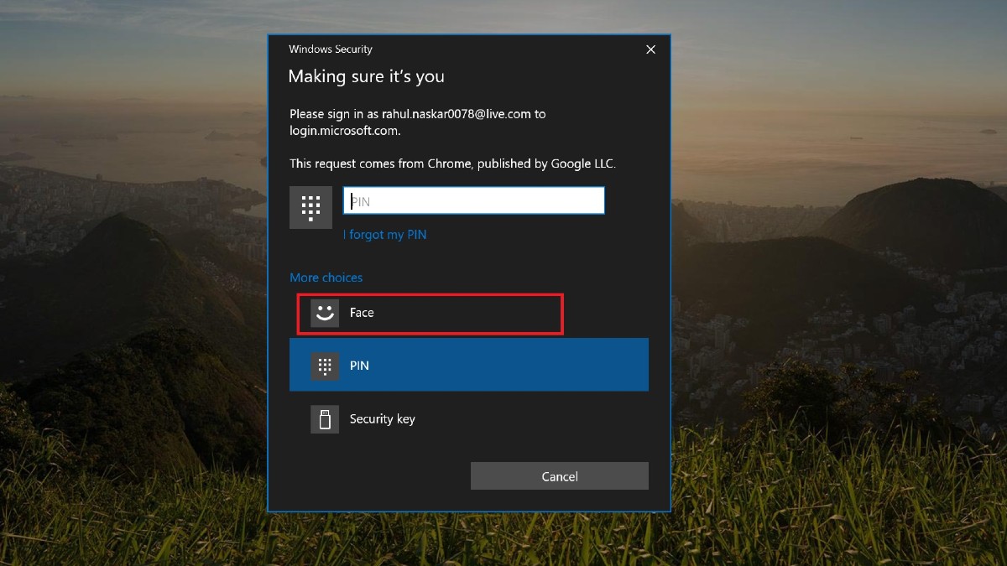Click the USB Security key icon

tap(325, 419)
